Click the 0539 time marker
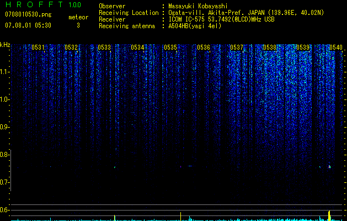This screenshot has height=221, width=347. [303, 48]
